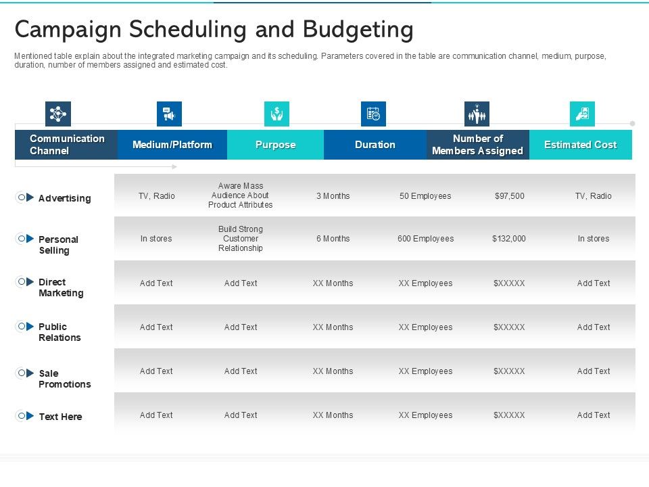The height and width of the screenshot is (487, 649).
Task: Click the people group icon above Members Assigned
Action: [477, 114]
